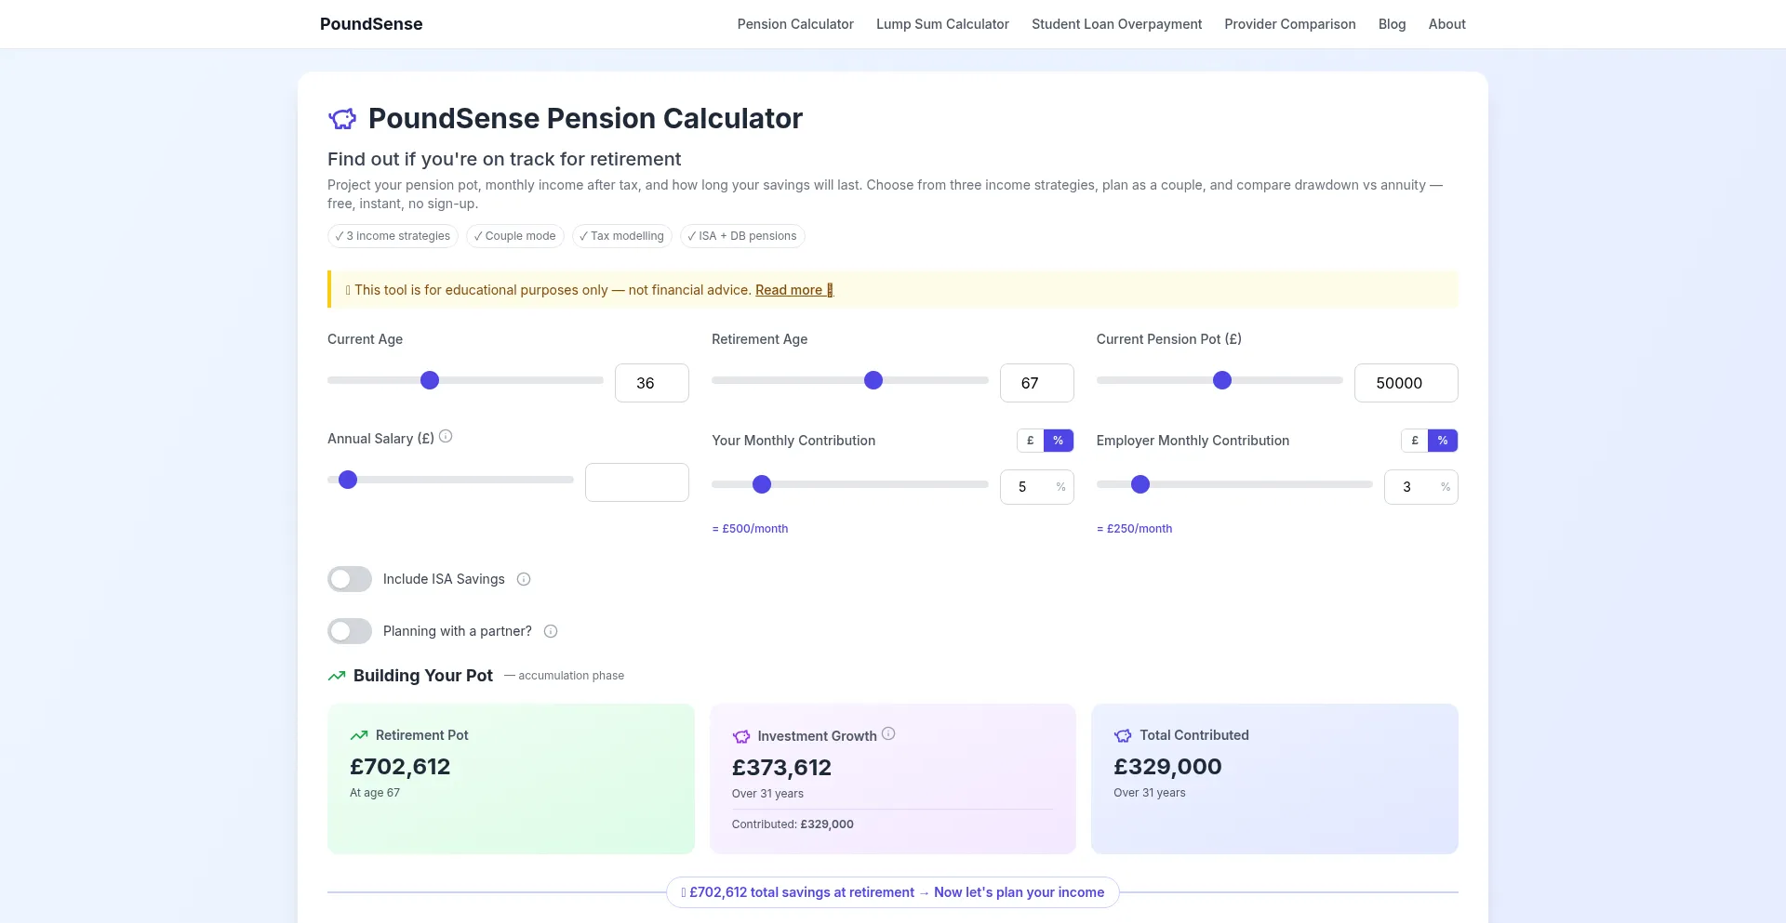Focus Your Monthly Contribution field showing 5
This screenshot has height=923, width=1786.
pos(1037,487)
